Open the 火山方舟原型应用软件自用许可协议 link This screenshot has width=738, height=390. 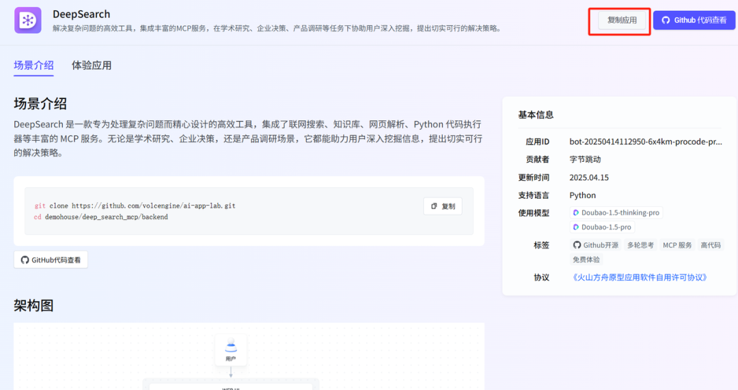point(640,277)
